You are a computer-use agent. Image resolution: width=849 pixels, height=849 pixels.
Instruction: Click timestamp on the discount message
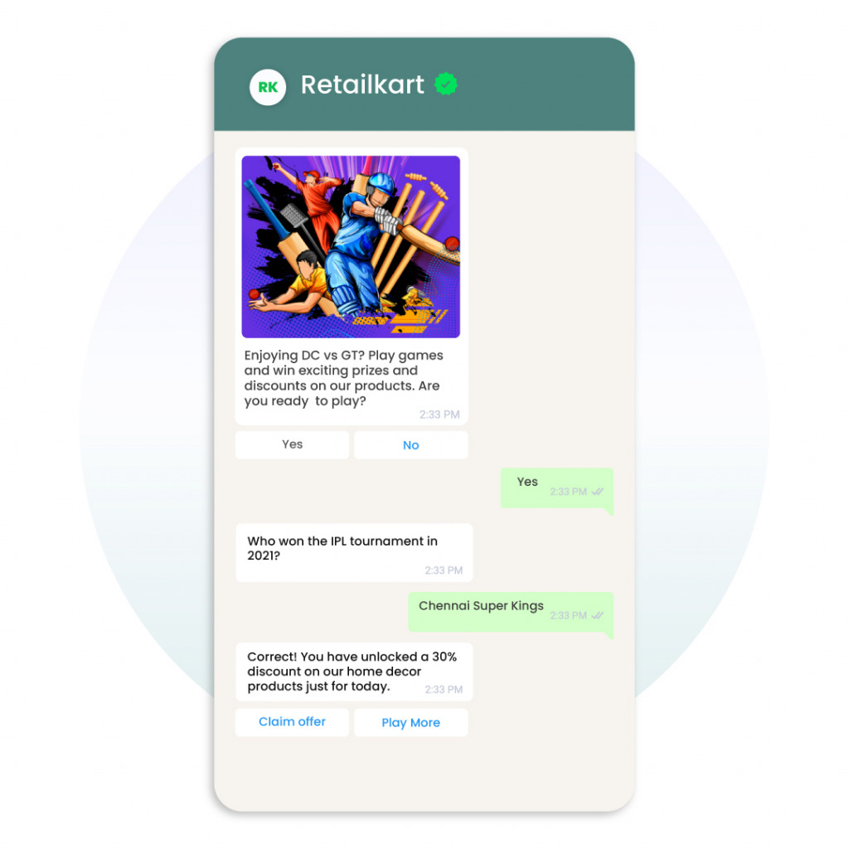point(444,689)
